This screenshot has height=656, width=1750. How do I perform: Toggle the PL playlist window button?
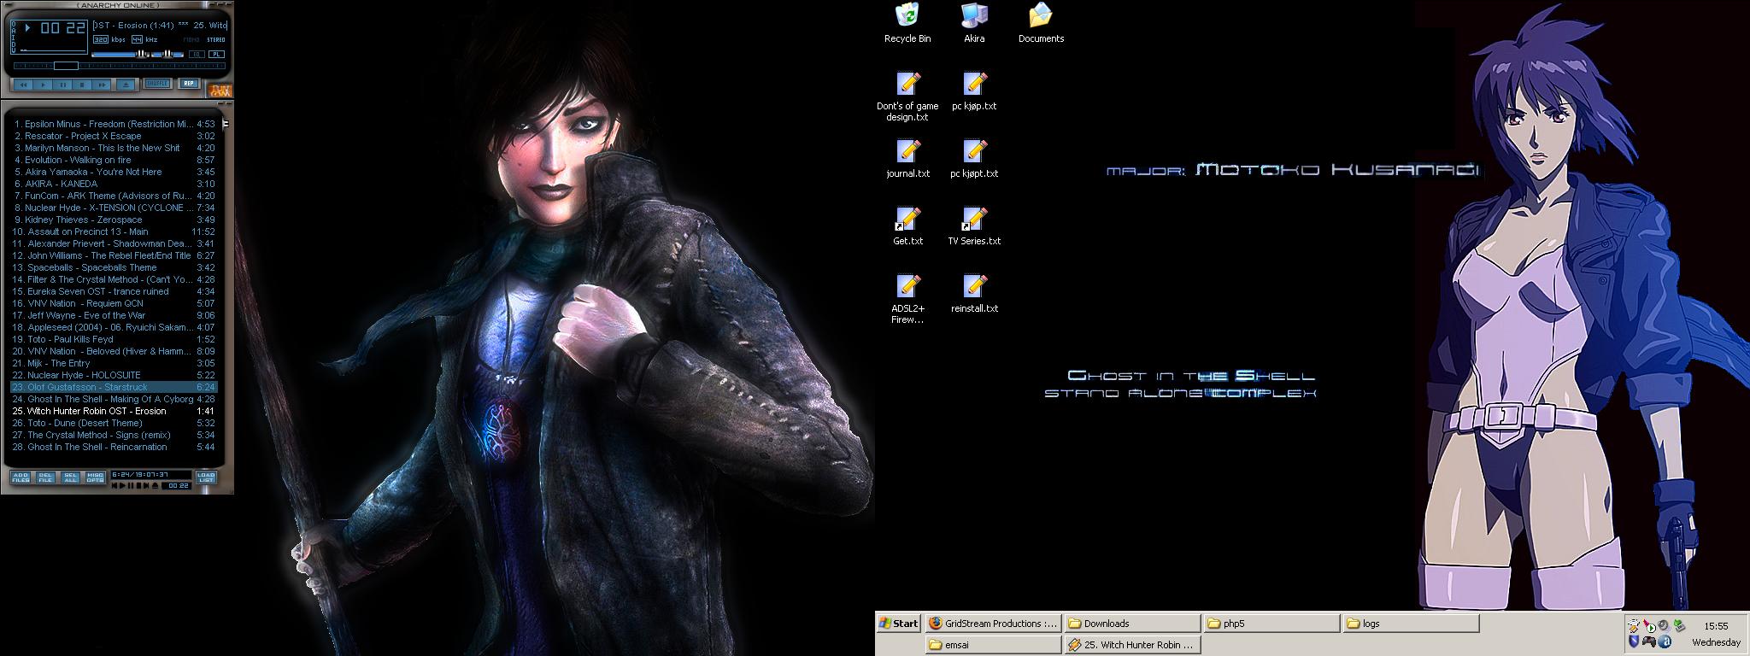[217, 55]
